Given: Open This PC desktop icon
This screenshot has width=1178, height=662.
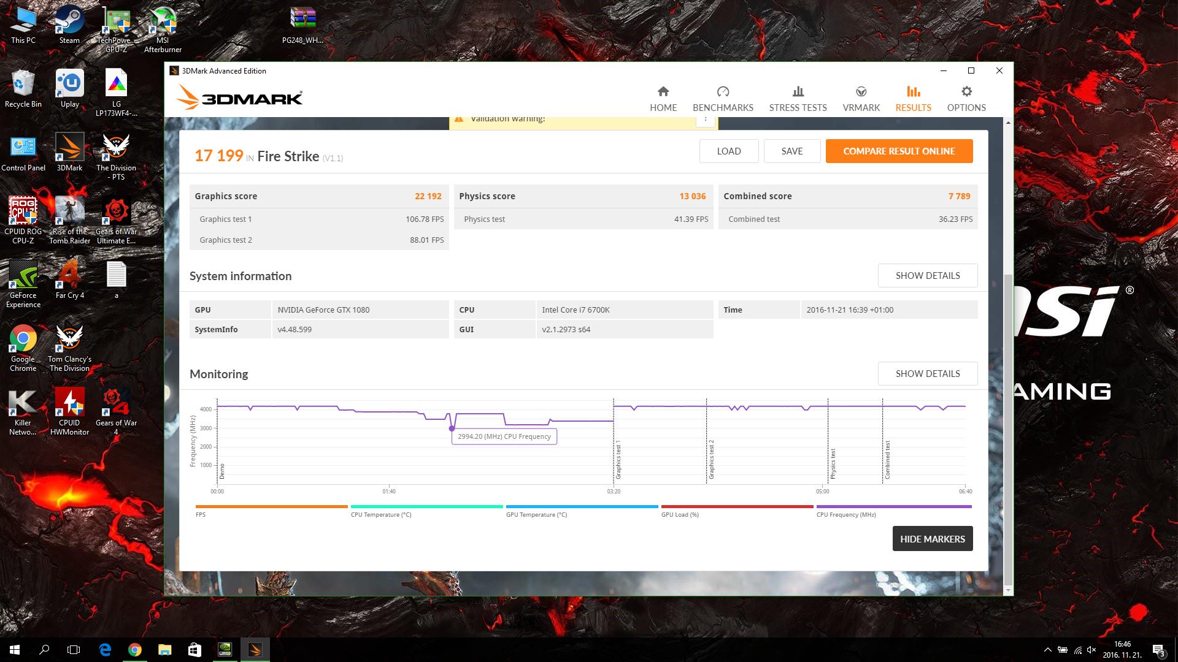Looking at the screenshot, I should click(23, 25).
